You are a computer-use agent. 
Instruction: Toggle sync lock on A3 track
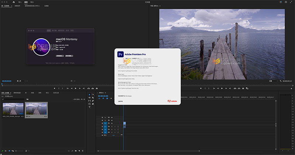109,132
